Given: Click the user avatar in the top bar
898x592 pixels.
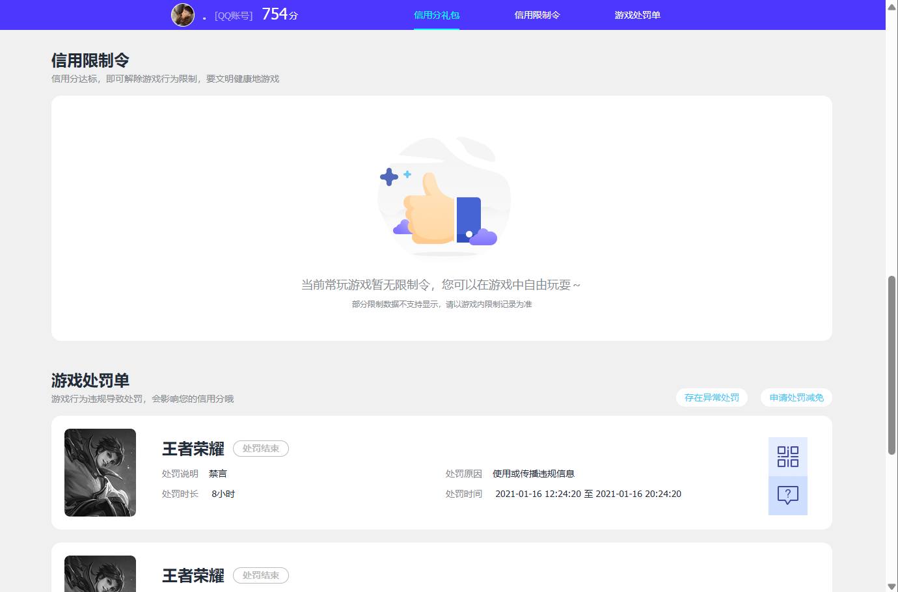Looking at the screenshot, I should click(183, 14).
